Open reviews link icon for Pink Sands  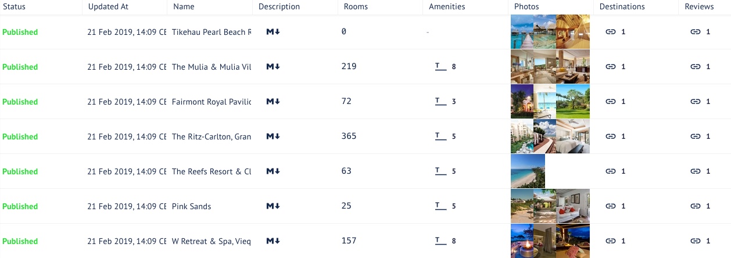point(695,206)
